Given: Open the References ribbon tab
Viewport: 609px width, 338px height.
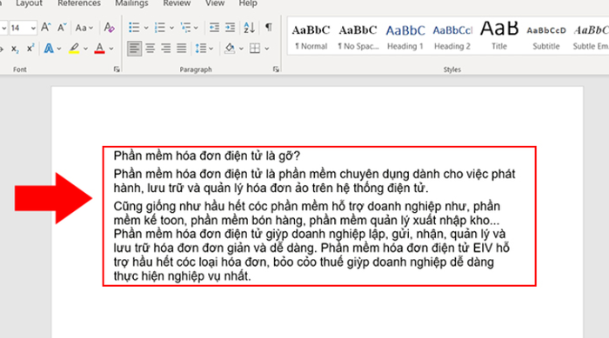Looking at the screenshot, I should coord(79,3).
